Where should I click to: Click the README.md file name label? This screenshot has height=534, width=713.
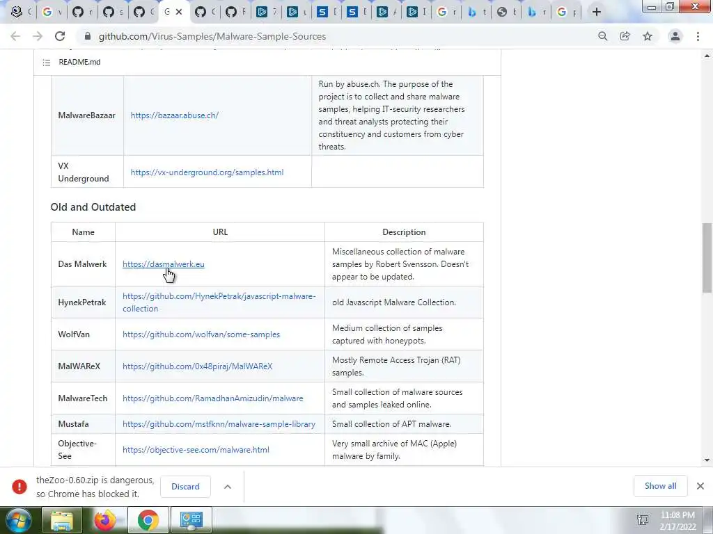[x=79, y=62]
